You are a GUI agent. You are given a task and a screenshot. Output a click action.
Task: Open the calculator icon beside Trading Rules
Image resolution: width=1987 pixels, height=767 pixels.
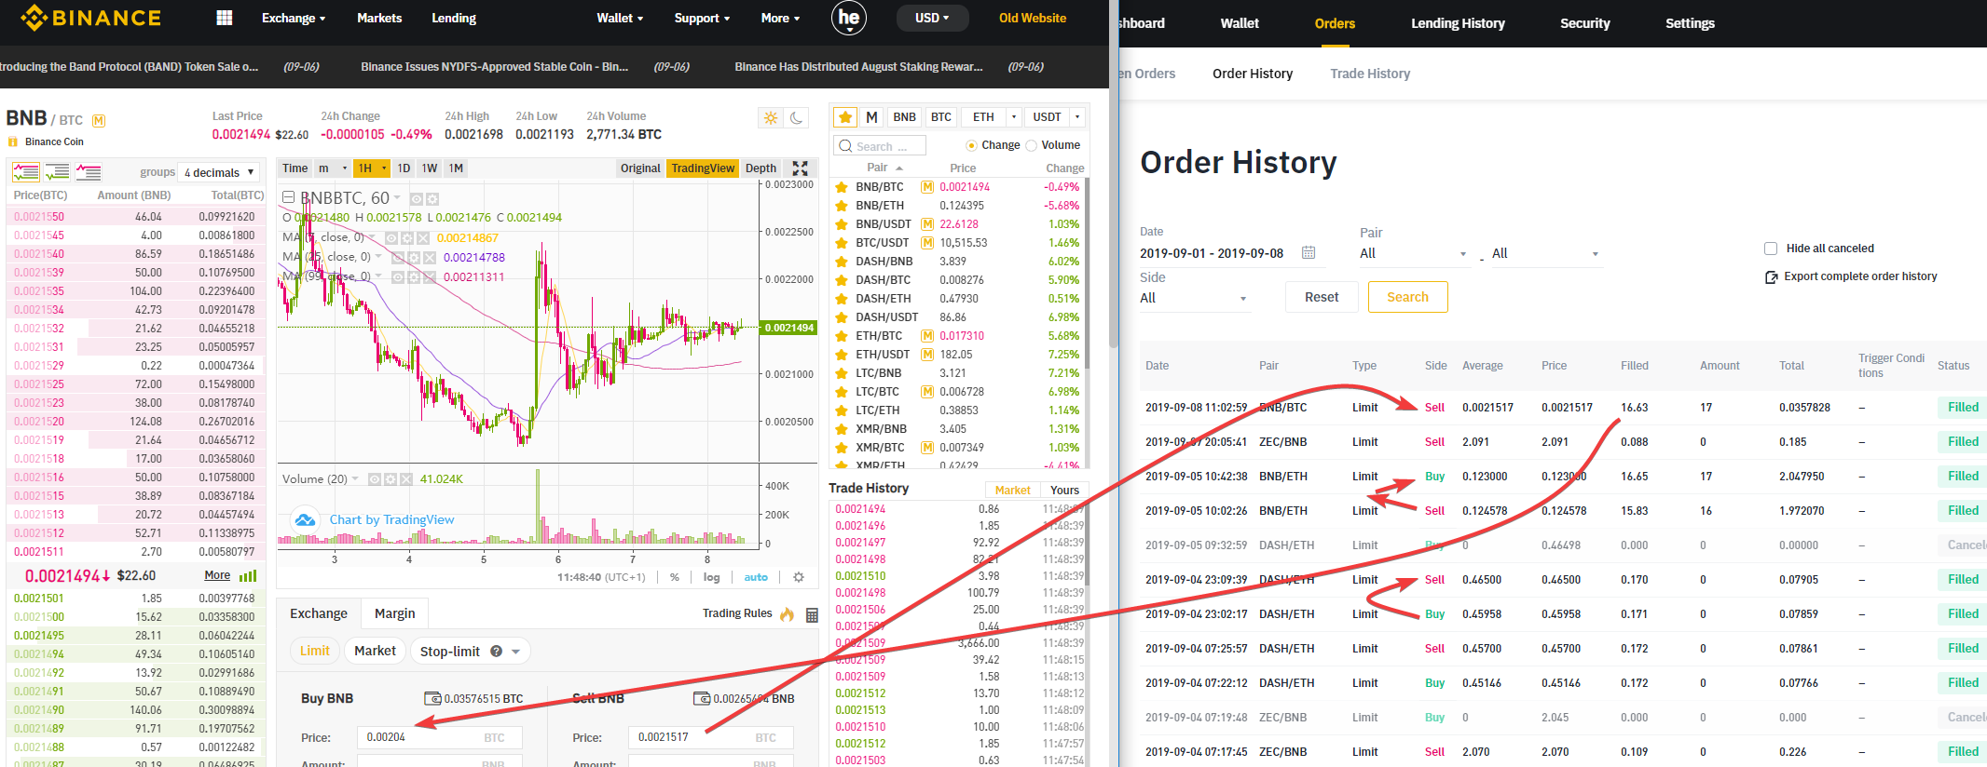812,614
